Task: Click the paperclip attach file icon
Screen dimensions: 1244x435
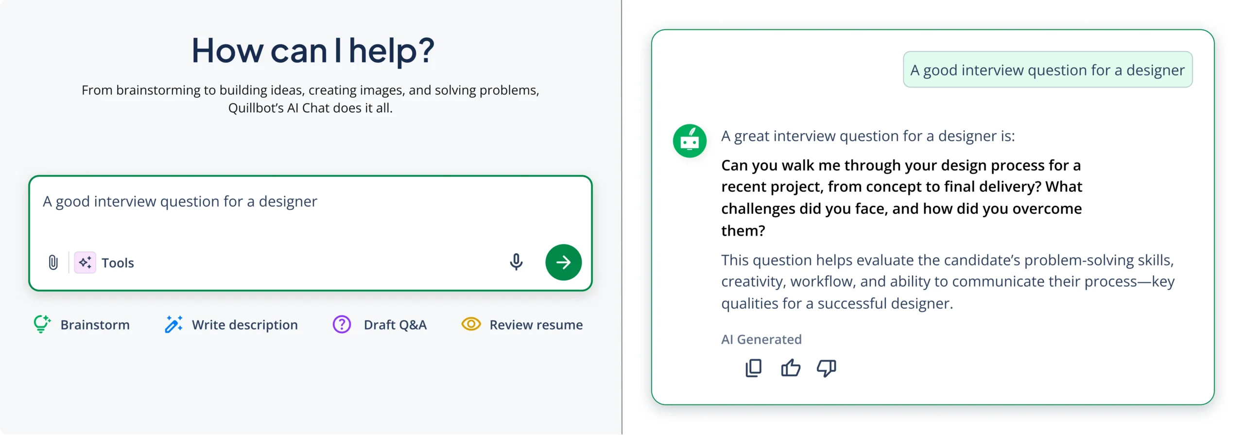Action: click(53, 262)
